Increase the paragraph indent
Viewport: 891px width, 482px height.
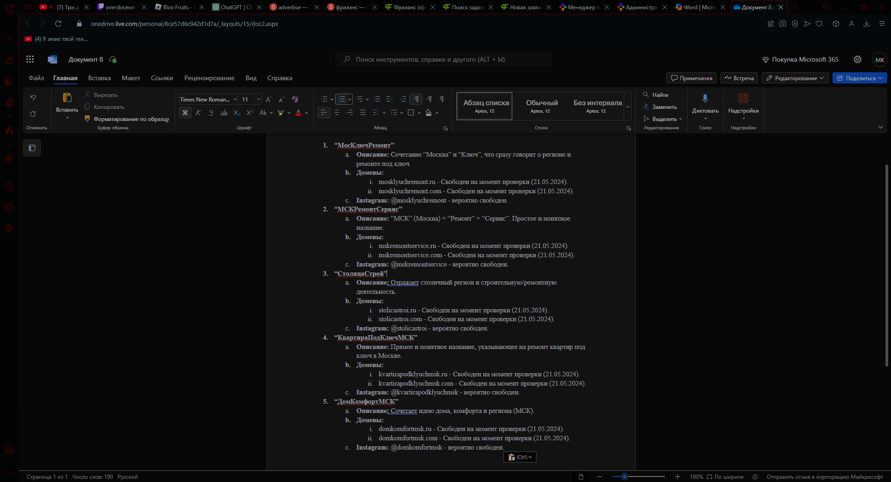pos(402,99)
